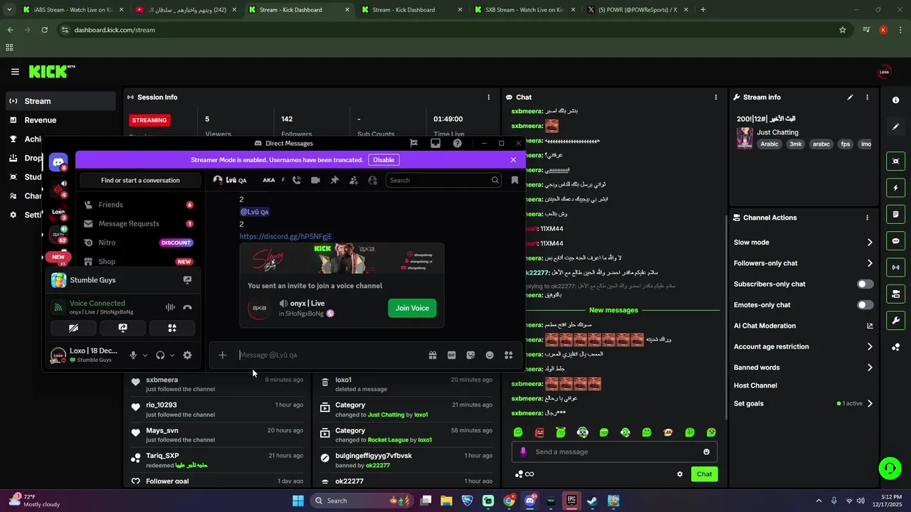Open Session Info three-dot menu
911x512 pixels.
488,97
